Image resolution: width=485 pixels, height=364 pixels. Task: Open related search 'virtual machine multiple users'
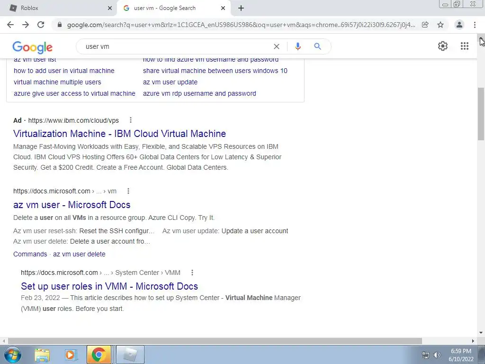click(x=57, y=82)
